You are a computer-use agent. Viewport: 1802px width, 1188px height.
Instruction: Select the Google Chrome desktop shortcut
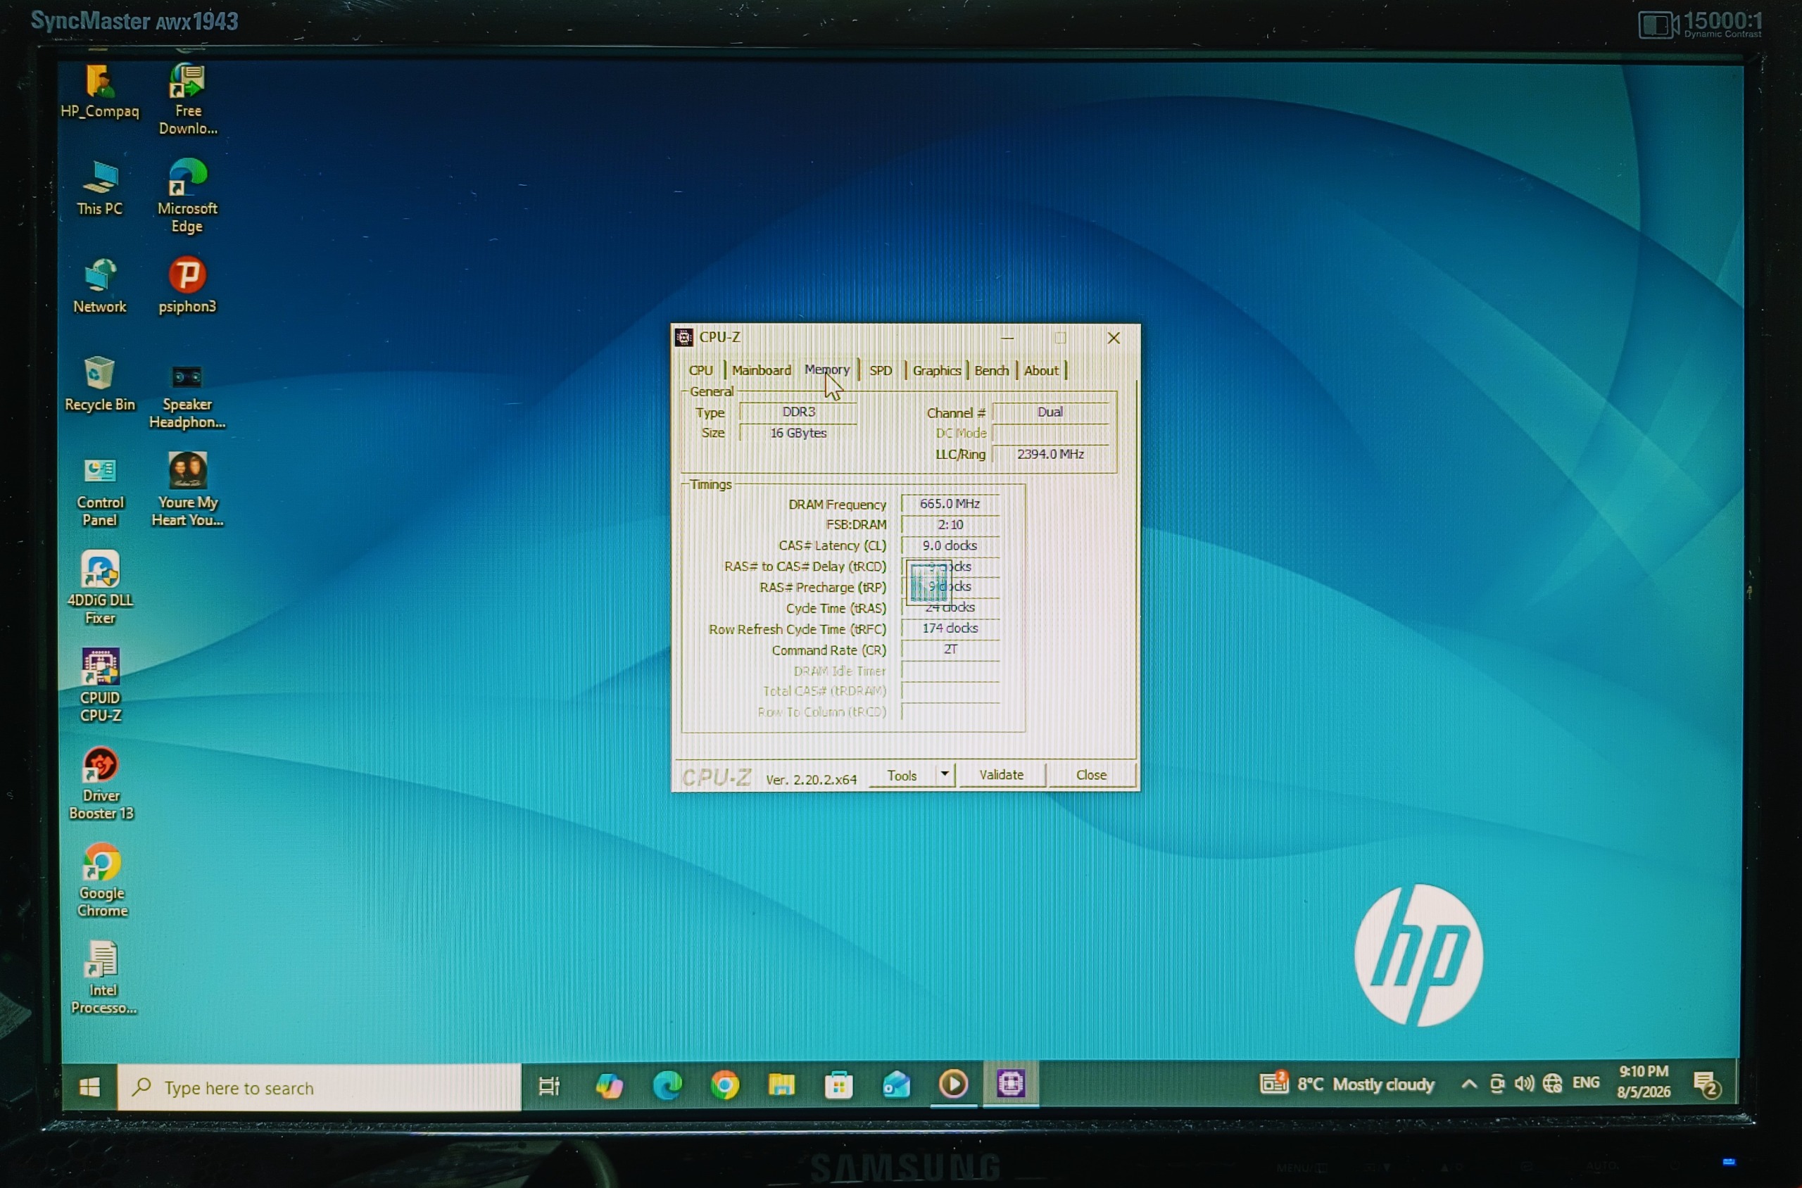[x=101, y=880]
